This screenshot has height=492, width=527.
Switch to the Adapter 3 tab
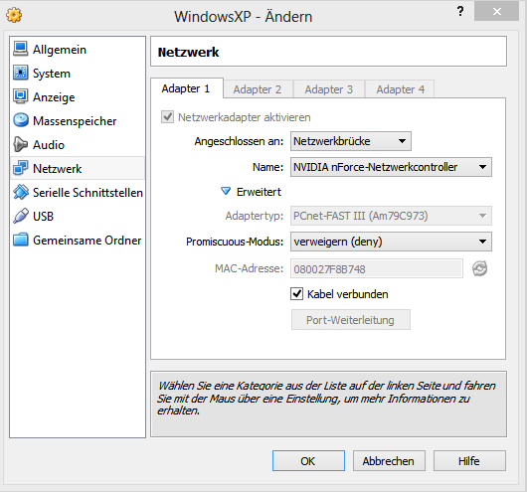pos(329,89)
